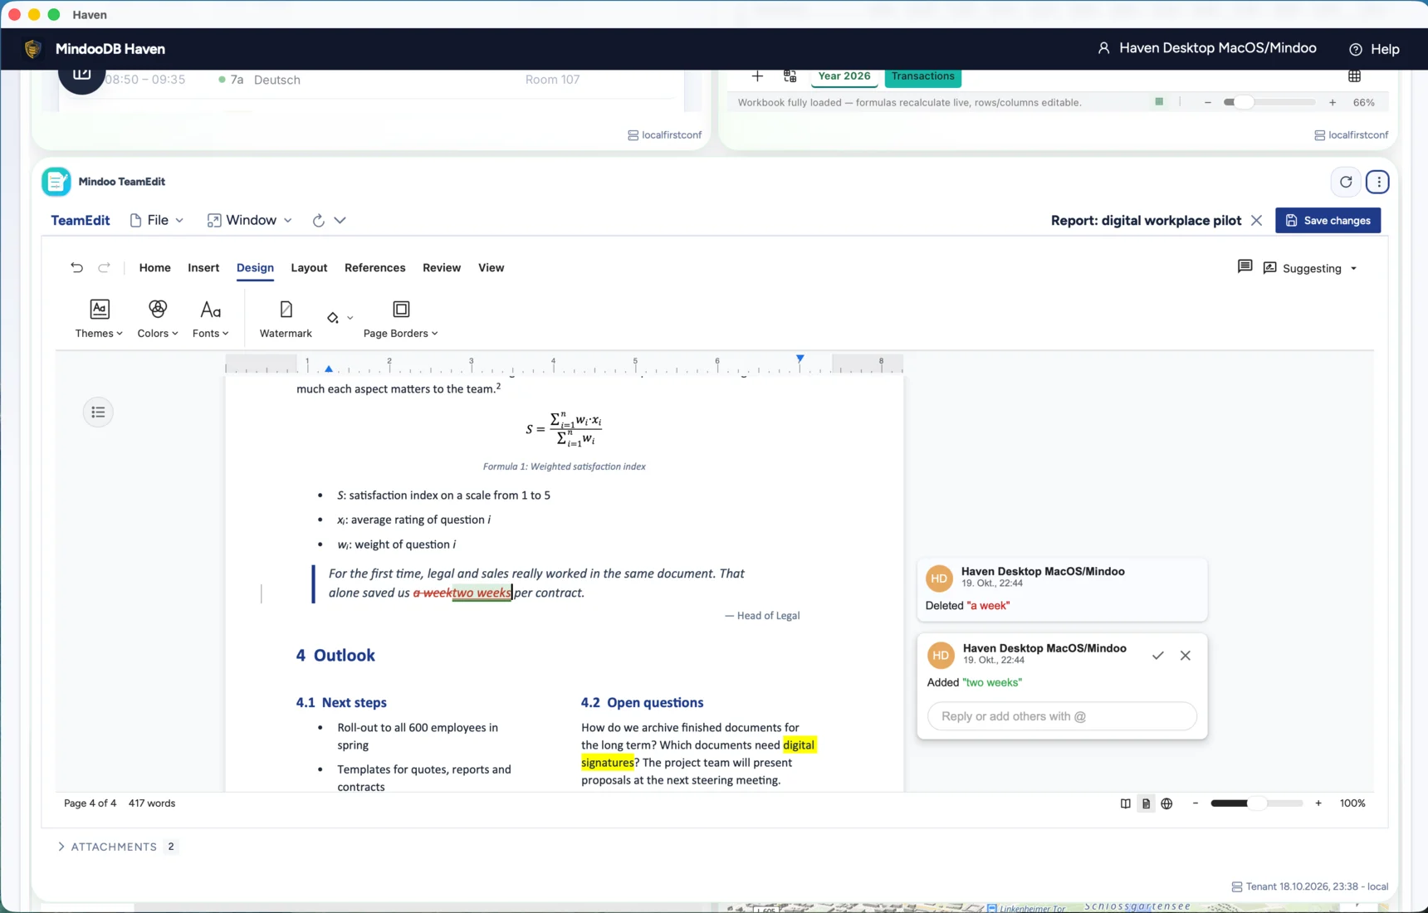The width and height of the screenshot is (1428, 913).
Task: Click the TeamEdit label link
Action: 81,220
